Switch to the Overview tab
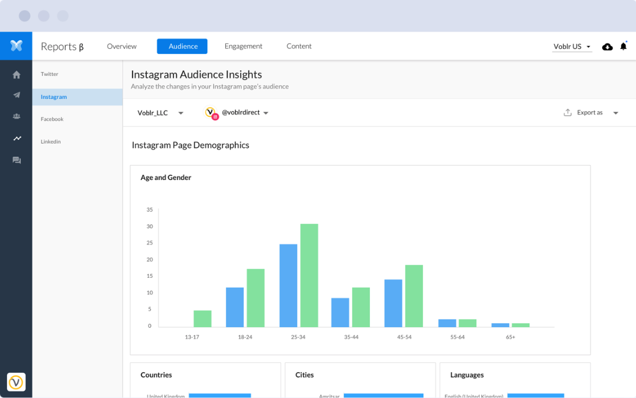This screenshot has height=398, width=636. coord(122,47)
